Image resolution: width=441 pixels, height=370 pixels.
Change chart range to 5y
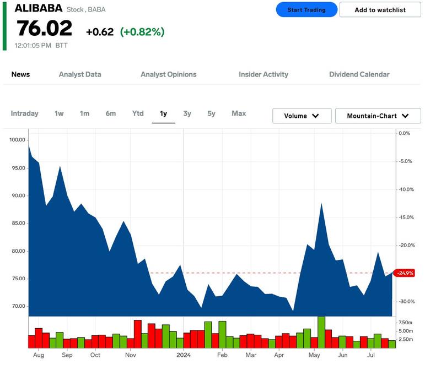coord(211,113)
